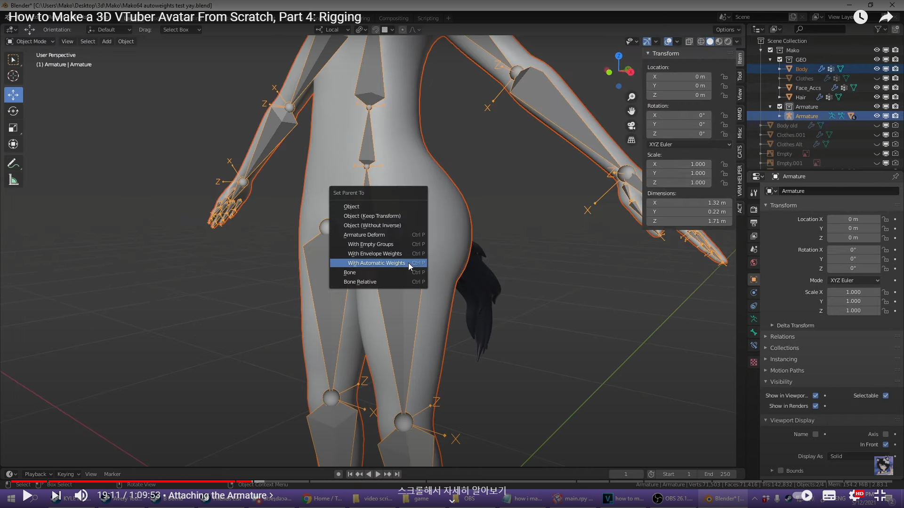Hide the Body object eye icon
The width and height of the screenshot is (904, 508).
pyautogui.click(x=876, y=69)
